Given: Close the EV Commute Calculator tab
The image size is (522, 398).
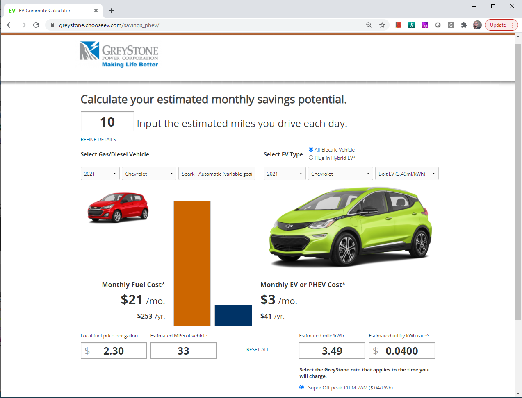Looking at the screenshot, I should pos(96,11).
